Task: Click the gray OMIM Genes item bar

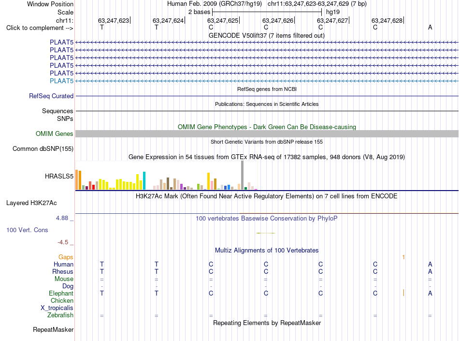Action: point(267,134)
